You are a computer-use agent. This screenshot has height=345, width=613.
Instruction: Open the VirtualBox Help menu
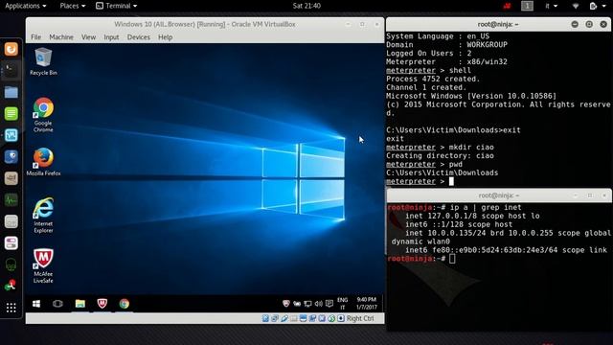pos(166,37)
